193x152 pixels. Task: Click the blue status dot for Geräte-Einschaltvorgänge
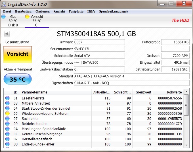click(x=7, y=134)
